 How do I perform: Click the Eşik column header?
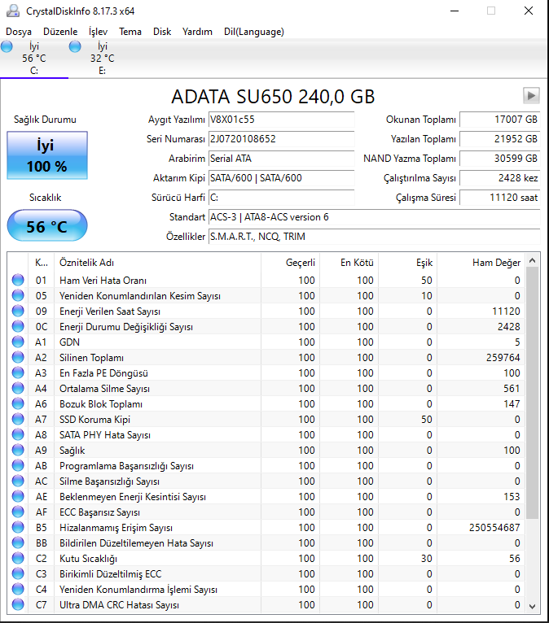click(408, 263)
